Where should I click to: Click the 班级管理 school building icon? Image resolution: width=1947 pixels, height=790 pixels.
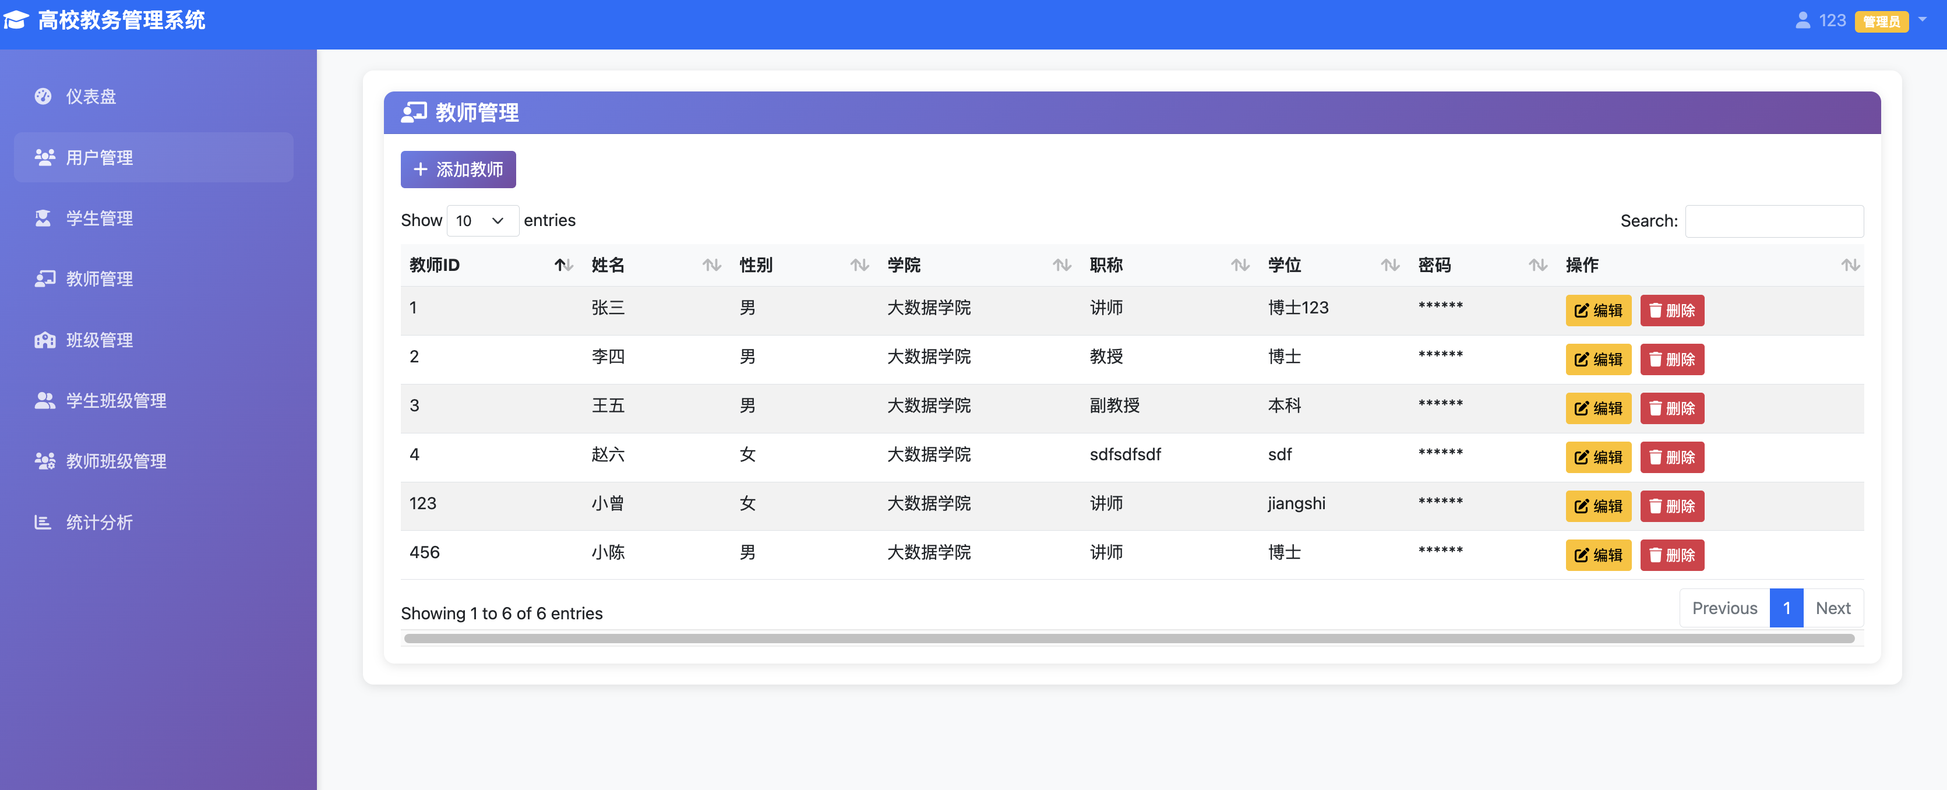45,340
